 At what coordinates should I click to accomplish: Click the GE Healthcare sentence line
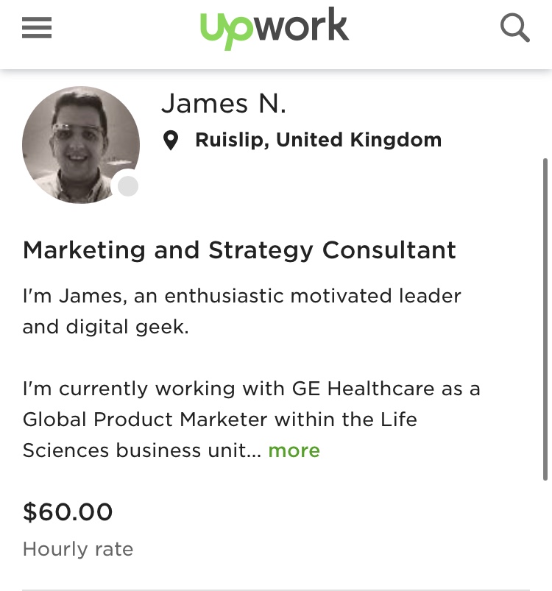pos(251,389)
